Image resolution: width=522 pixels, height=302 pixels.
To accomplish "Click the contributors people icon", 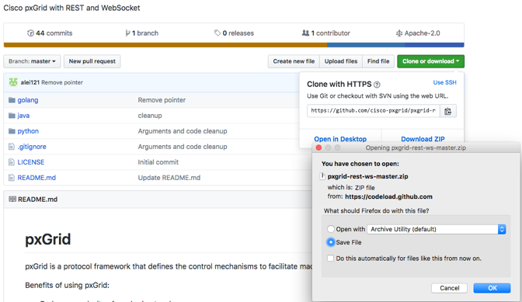I will coord(305,33).
